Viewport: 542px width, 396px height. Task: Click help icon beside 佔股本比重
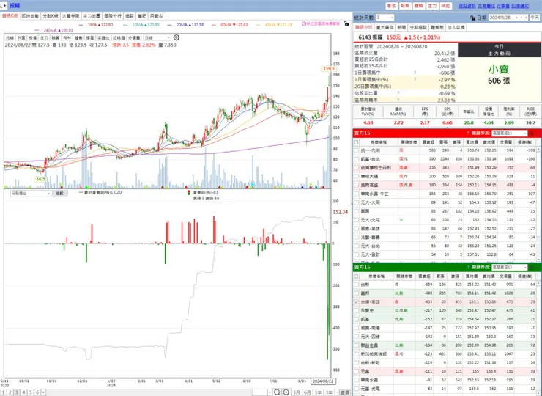[398, 93]
